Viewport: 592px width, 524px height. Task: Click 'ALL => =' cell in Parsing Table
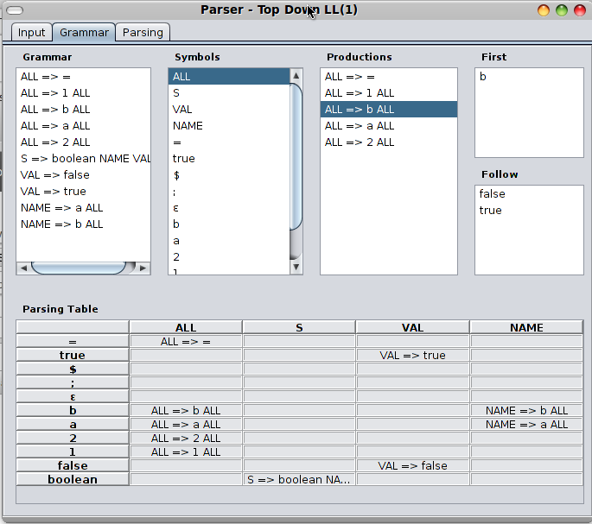[186, 341]
